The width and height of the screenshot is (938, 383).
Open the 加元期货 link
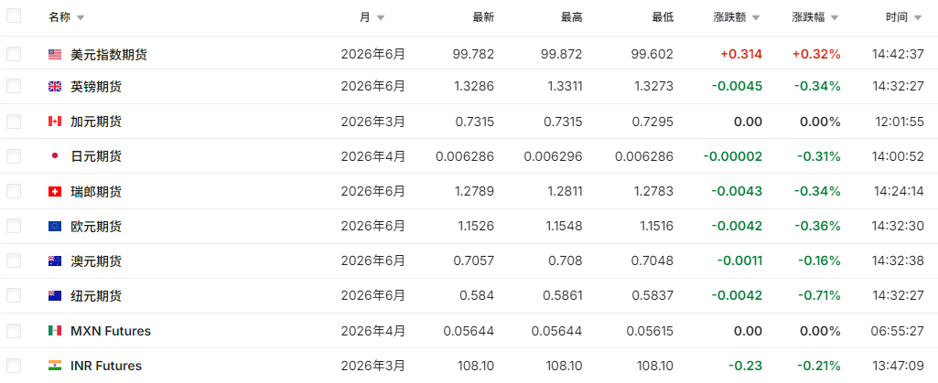(96, 122)
